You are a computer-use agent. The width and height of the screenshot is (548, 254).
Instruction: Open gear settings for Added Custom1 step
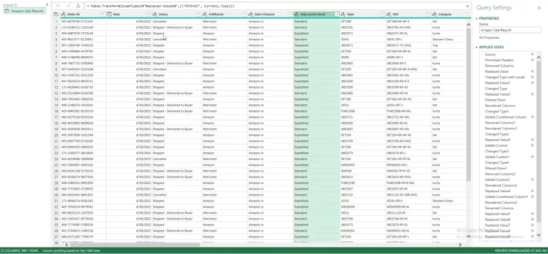pos(532,157)
